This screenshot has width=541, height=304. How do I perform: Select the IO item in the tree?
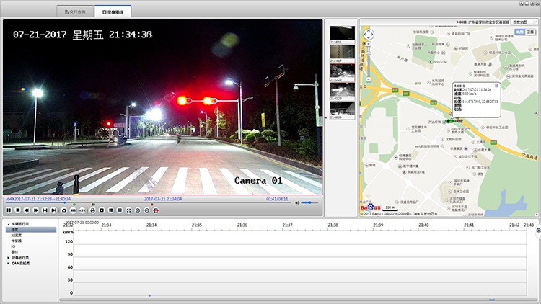click(x=13, y=246)
